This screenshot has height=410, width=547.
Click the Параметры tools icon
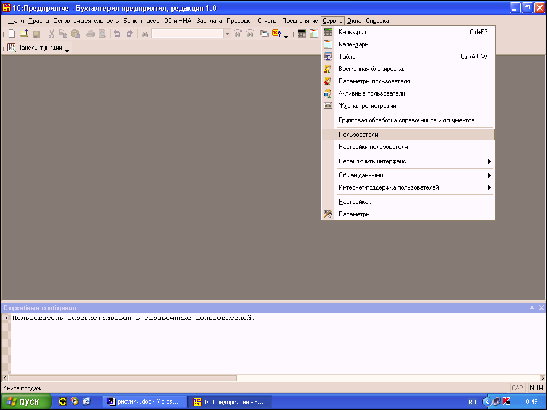[328, 214]
